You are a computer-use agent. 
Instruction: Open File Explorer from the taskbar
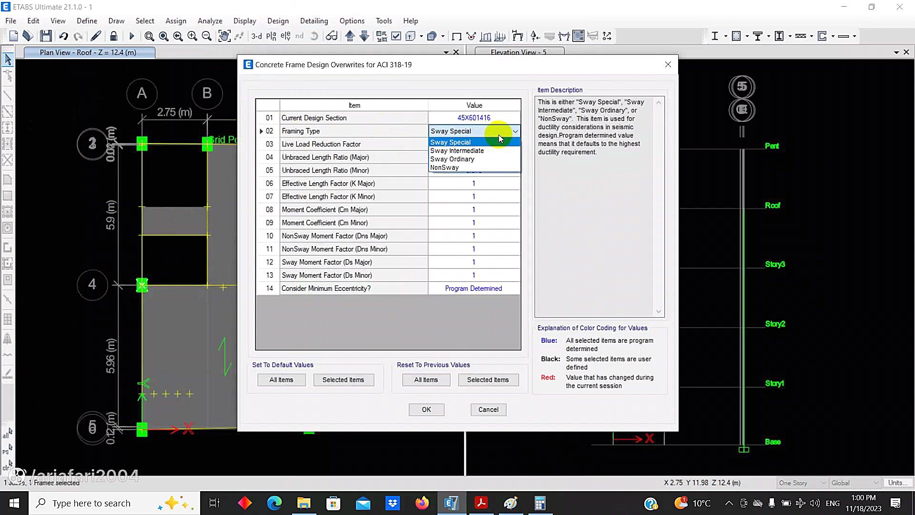(x=304, y=503)
